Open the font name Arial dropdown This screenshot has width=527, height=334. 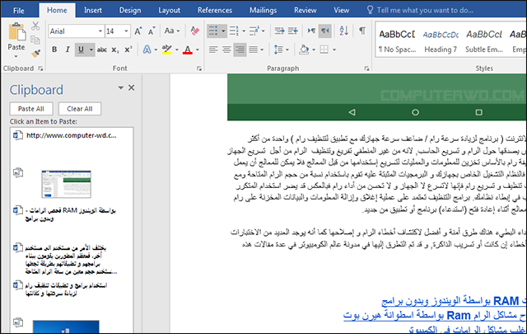pyautogui.click(x=100, y=31)
